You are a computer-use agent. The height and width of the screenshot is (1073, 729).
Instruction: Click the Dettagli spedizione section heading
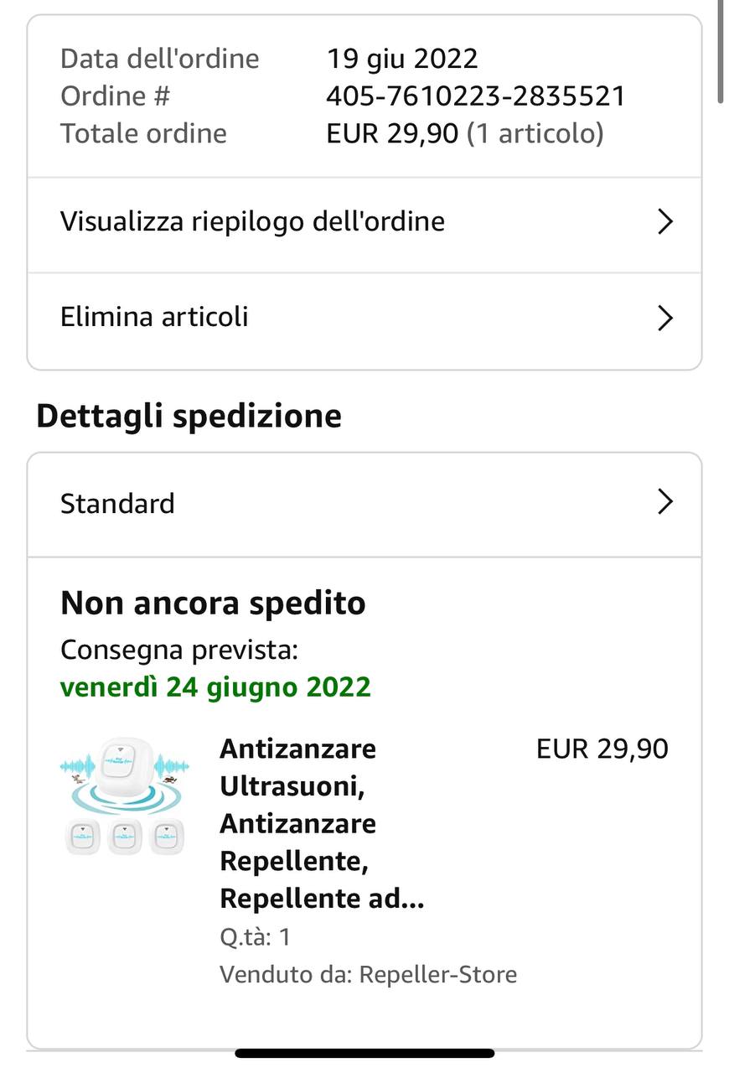(x=189, y=416)
